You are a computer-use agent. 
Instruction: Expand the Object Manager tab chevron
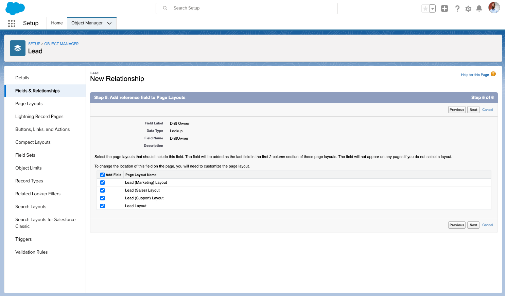109,23
